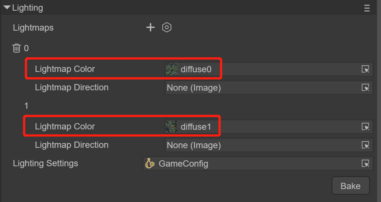Screen dimensions: 381x202
Task: Click the hexagon settings icon beside Lightmaps
Action: point(167,27)
